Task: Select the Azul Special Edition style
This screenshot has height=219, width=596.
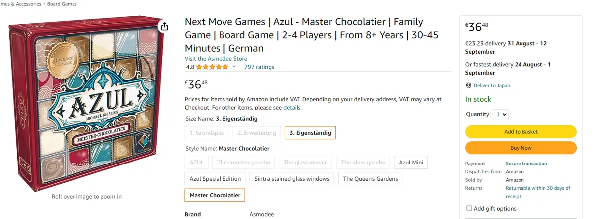Action: coord(215,179)
